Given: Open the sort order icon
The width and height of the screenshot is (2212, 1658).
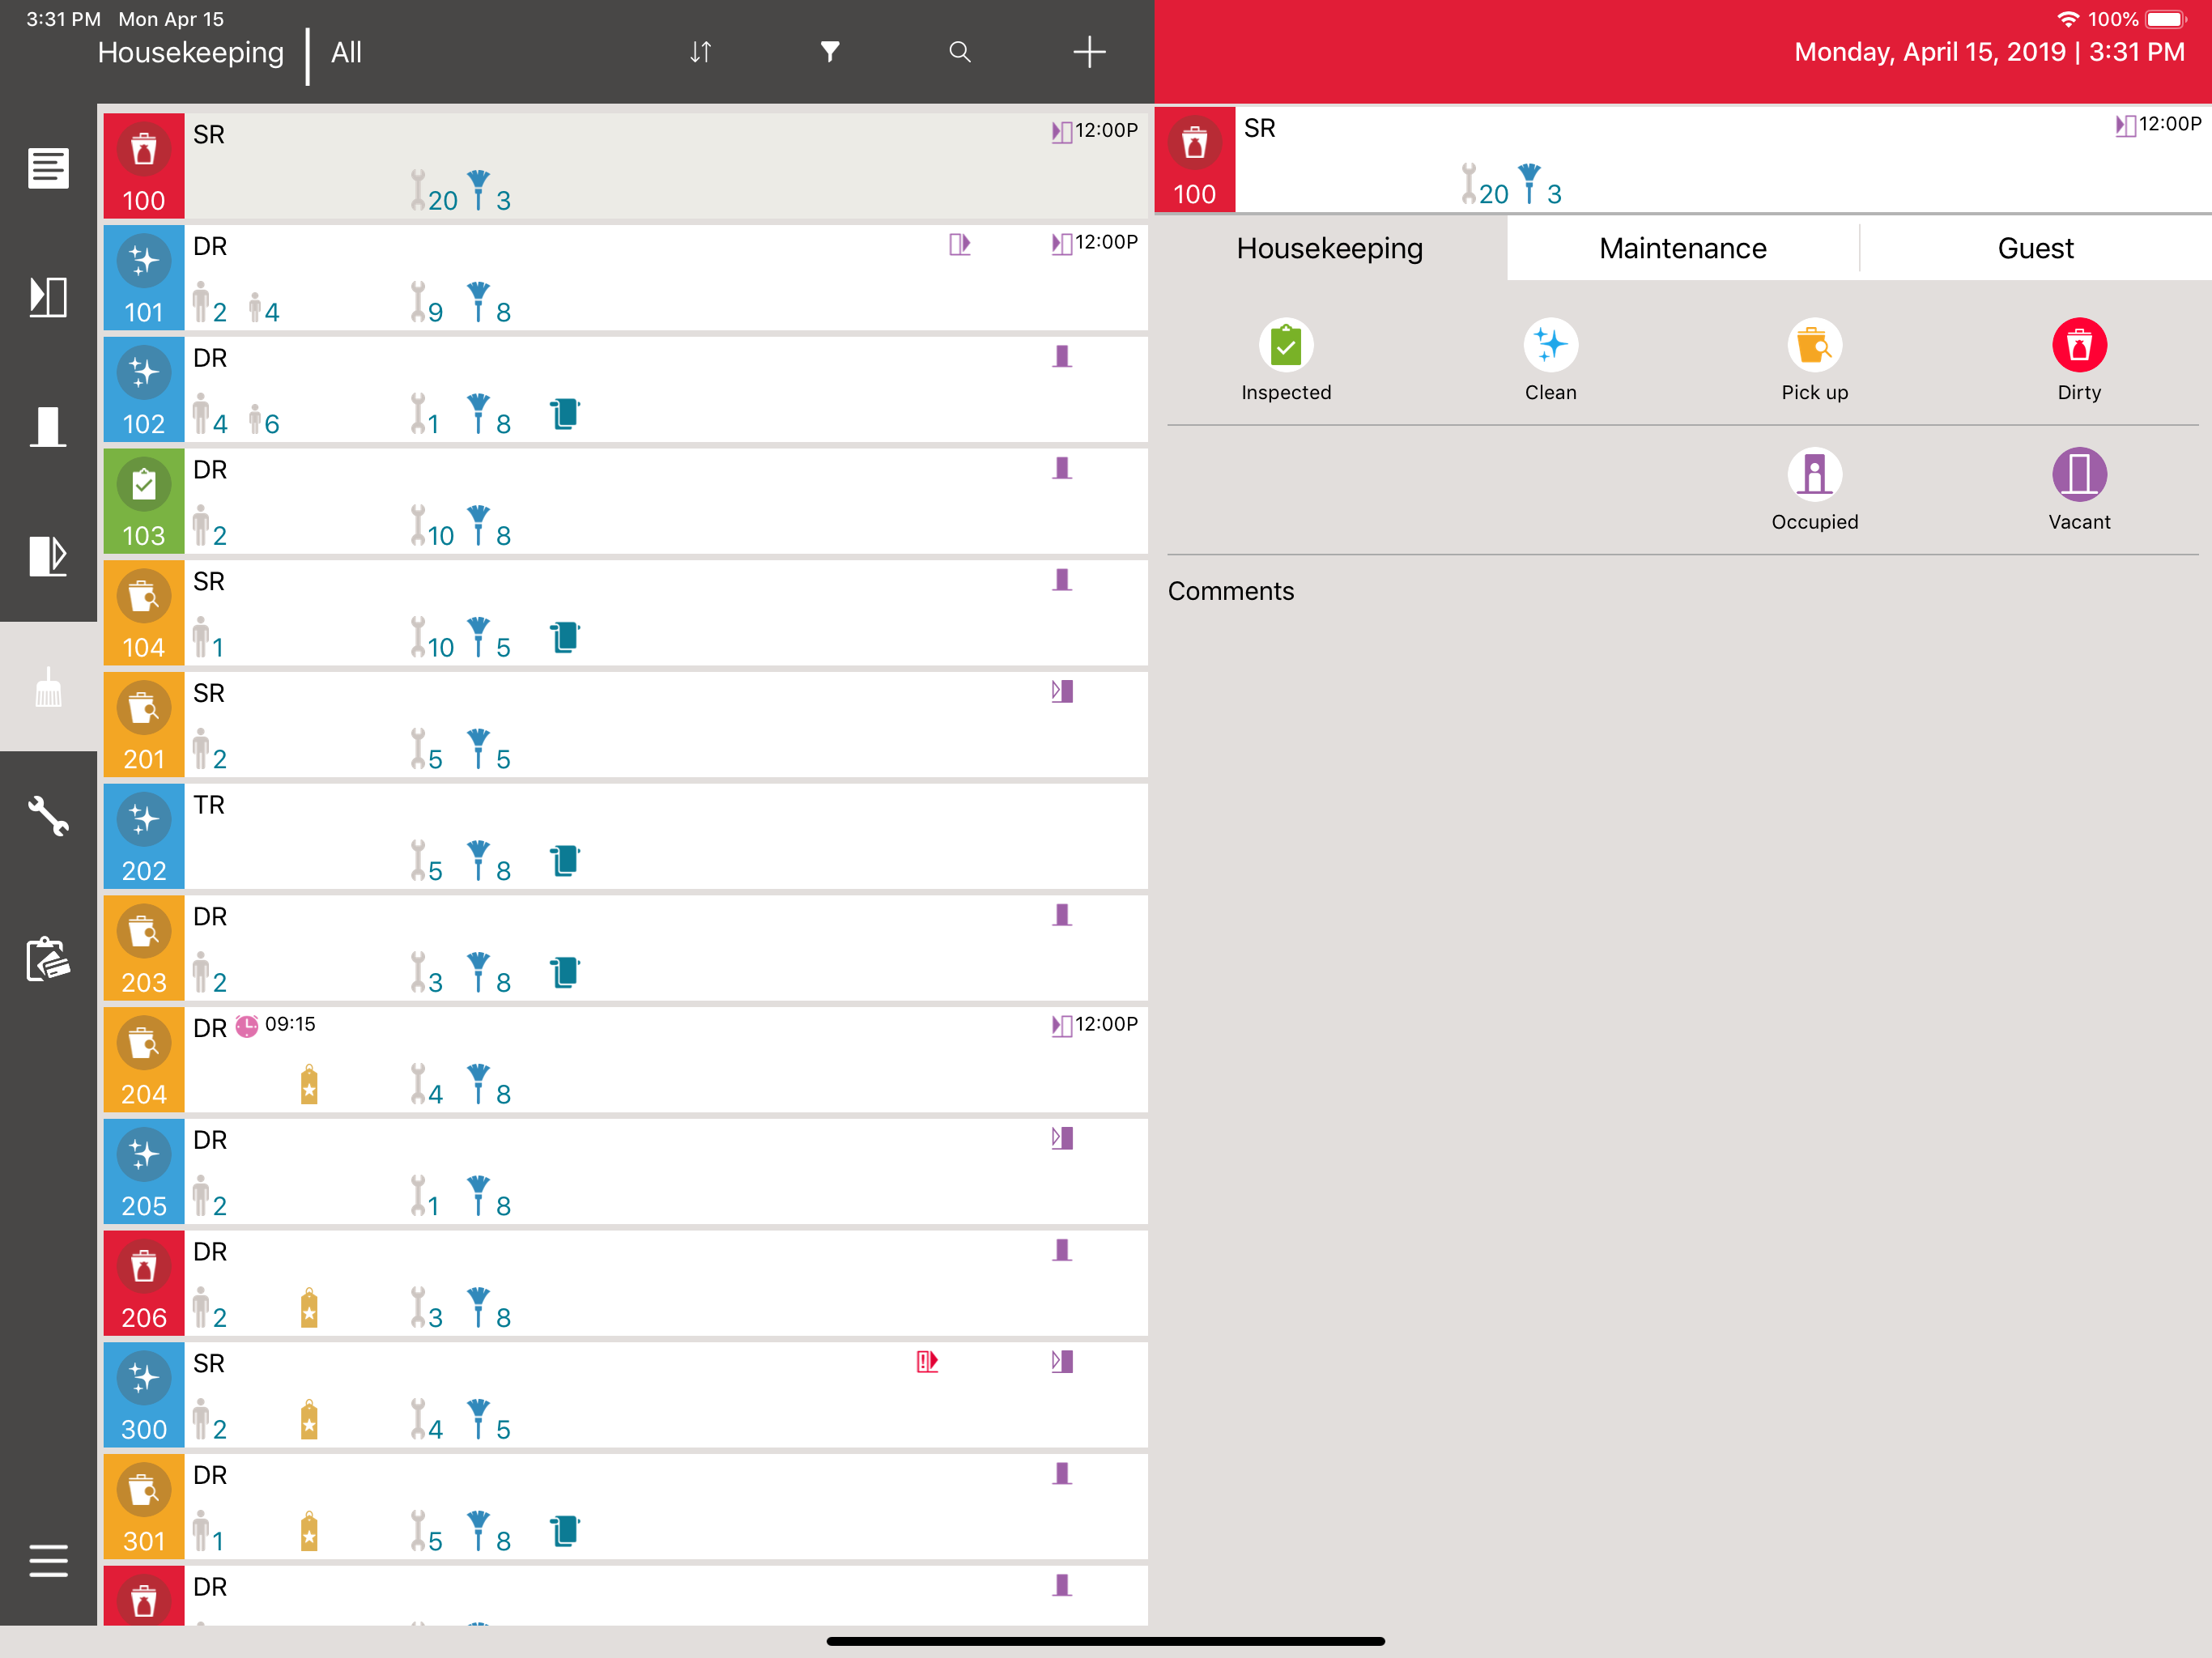Looking at the screenshot, I should tap(700, 52).
